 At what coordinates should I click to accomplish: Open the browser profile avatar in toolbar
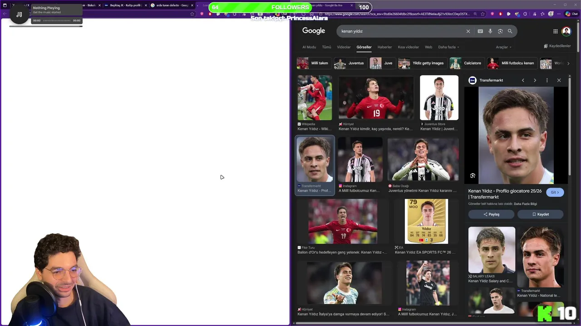(551, 14)
